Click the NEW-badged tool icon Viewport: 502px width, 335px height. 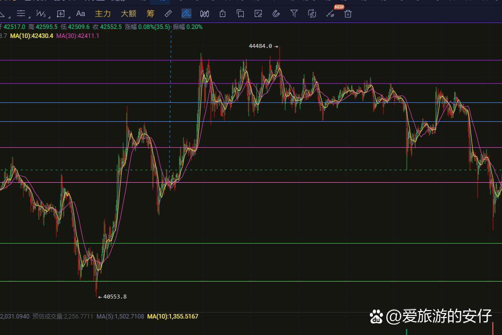(331, 13)
